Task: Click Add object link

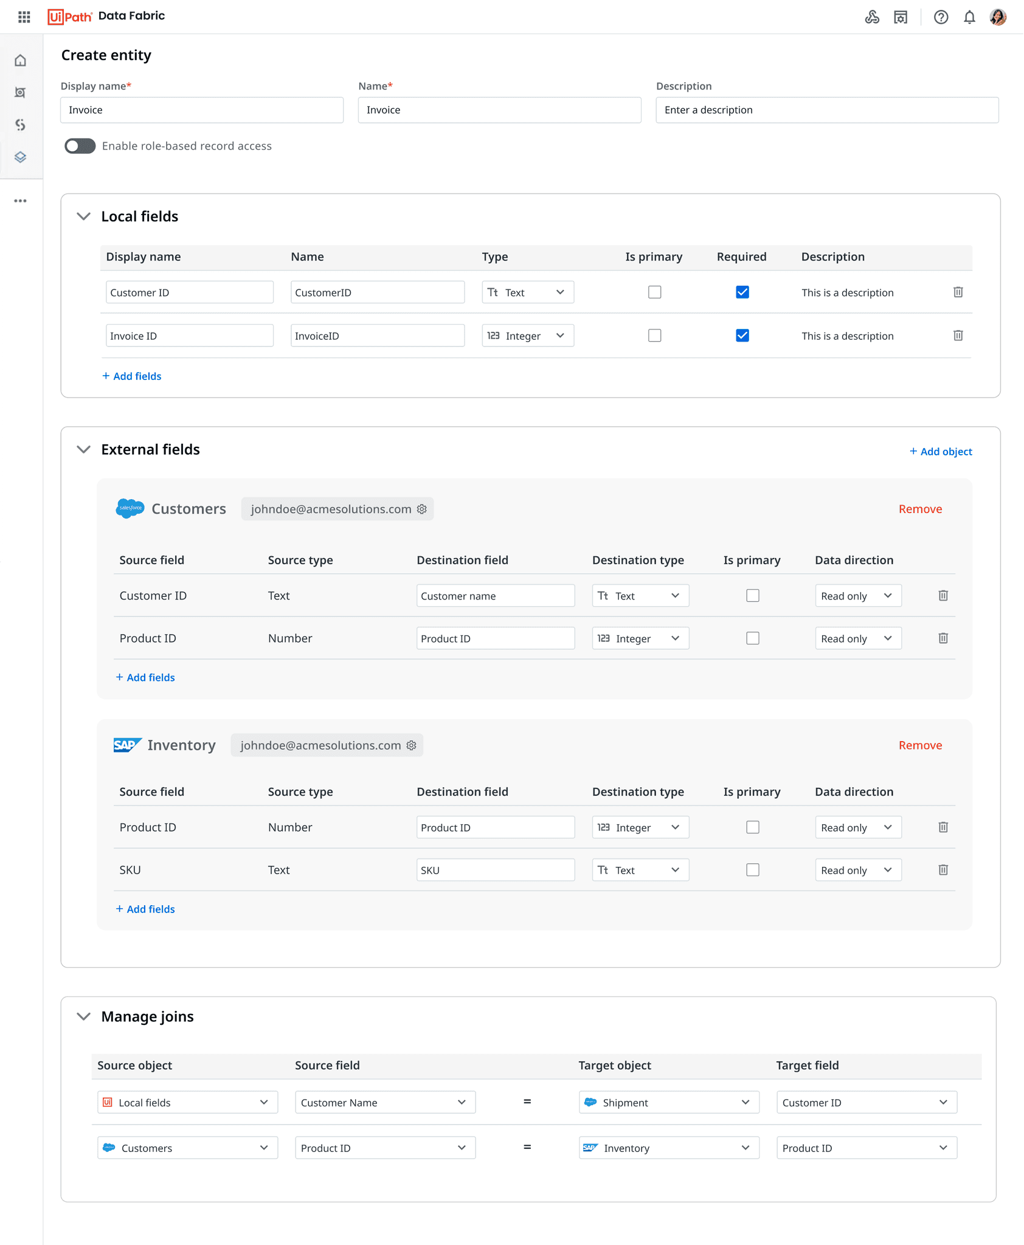Action: [941, 452]
